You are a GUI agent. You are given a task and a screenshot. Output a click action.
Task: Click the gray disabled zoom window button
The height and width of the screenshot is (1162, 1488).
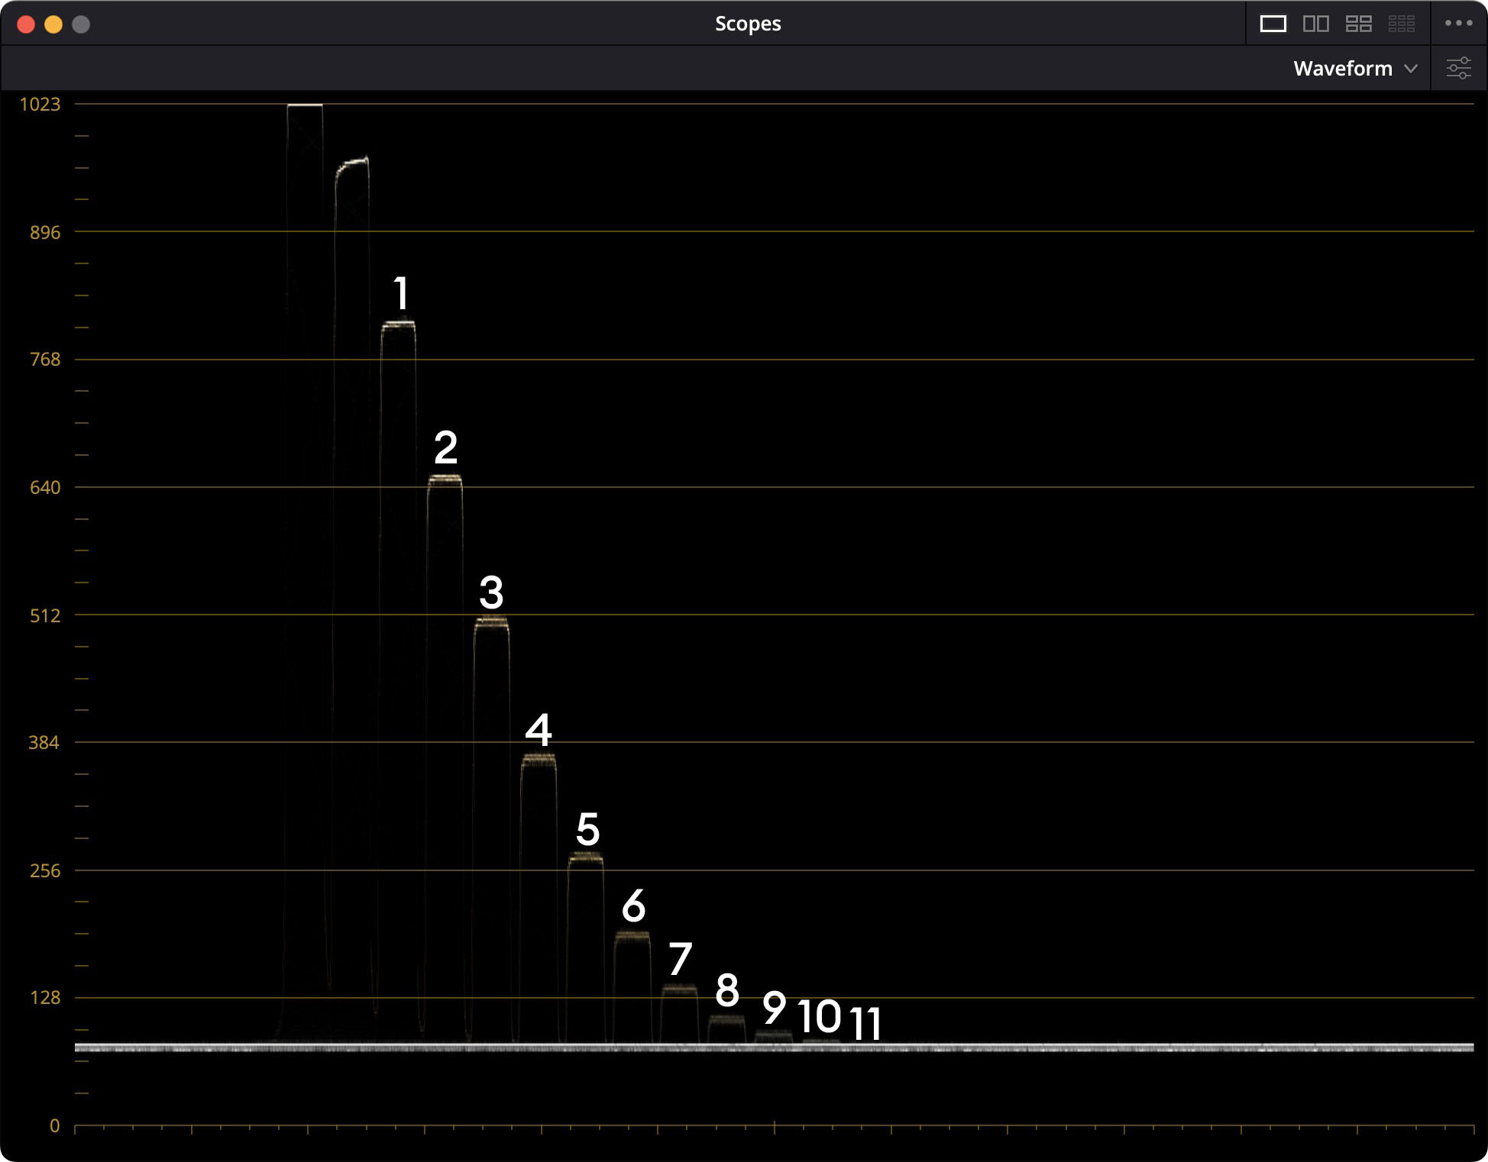click(x=81, y=24)
